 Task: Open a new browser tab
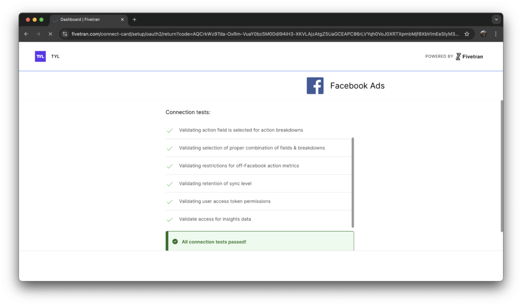(x=135, y=20)
